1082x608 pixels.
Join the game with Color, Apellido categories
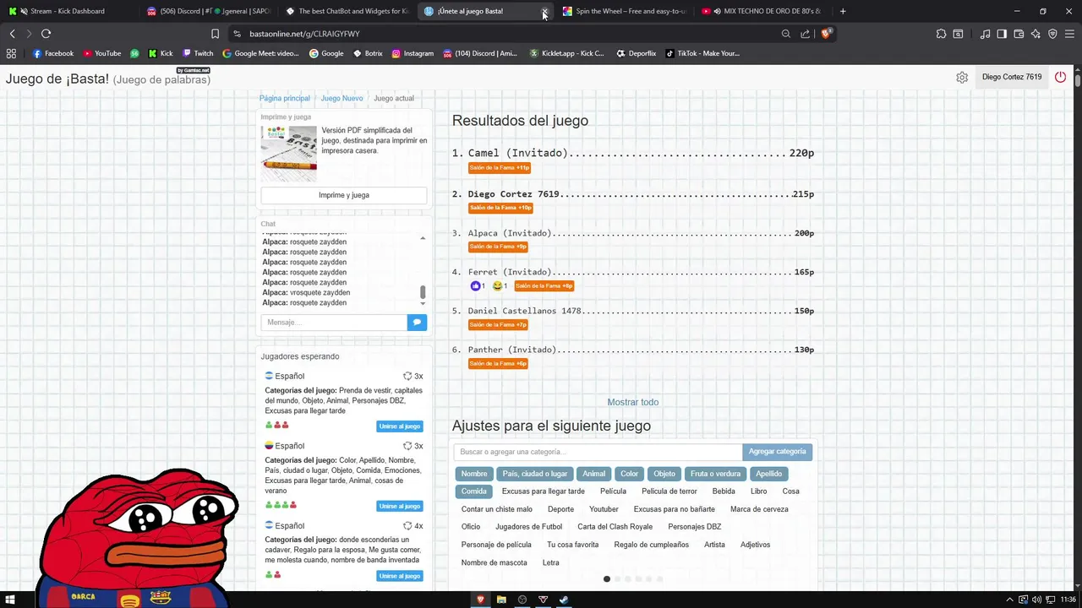tap(400, 506)
